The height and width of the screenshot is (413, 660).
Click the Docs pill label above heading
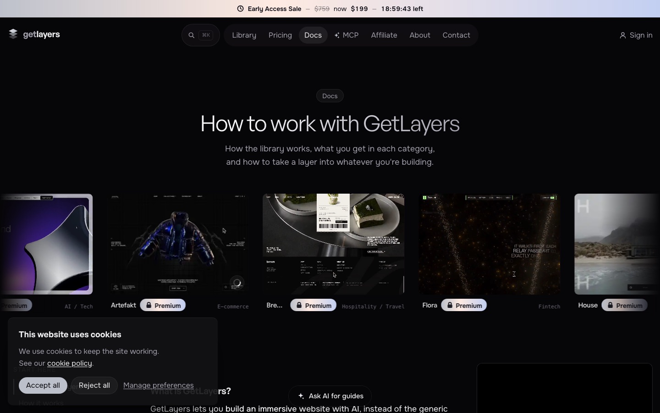click(330, 96)
